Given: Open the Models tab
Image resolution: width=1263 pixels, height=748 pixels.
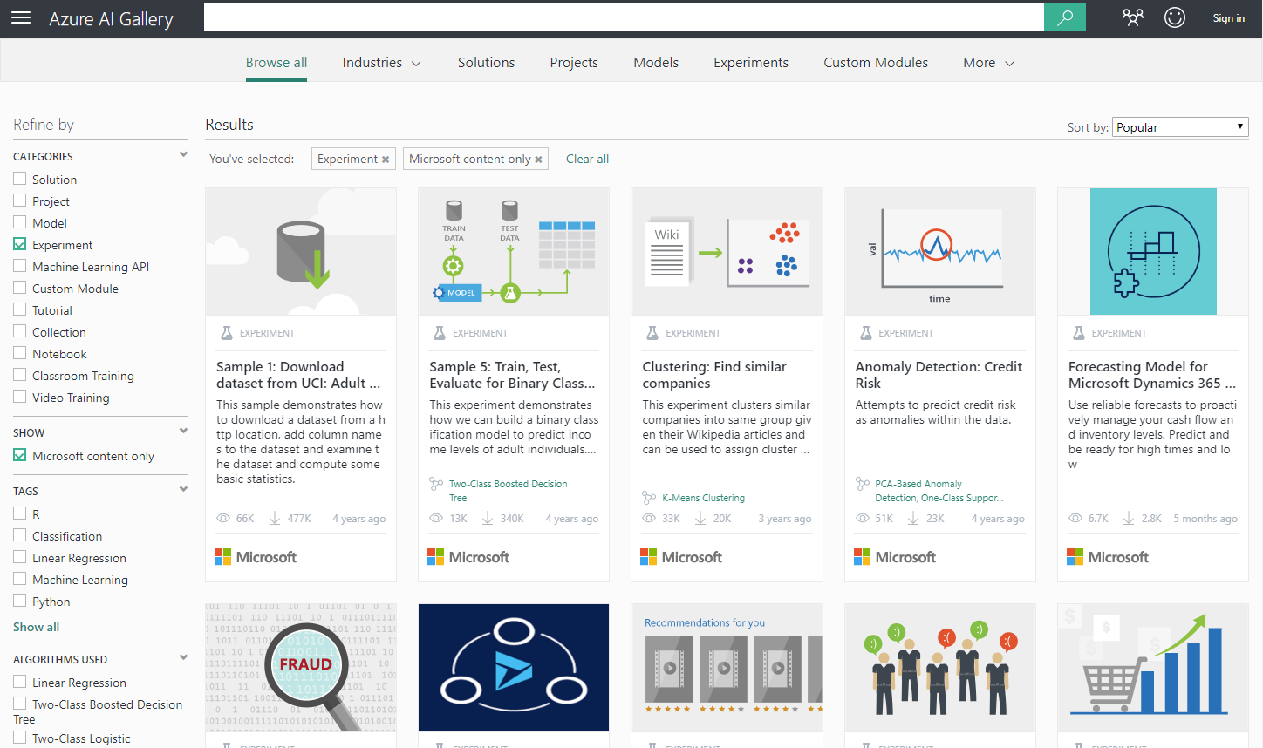Looking at the screenshot, I should 656,63.
